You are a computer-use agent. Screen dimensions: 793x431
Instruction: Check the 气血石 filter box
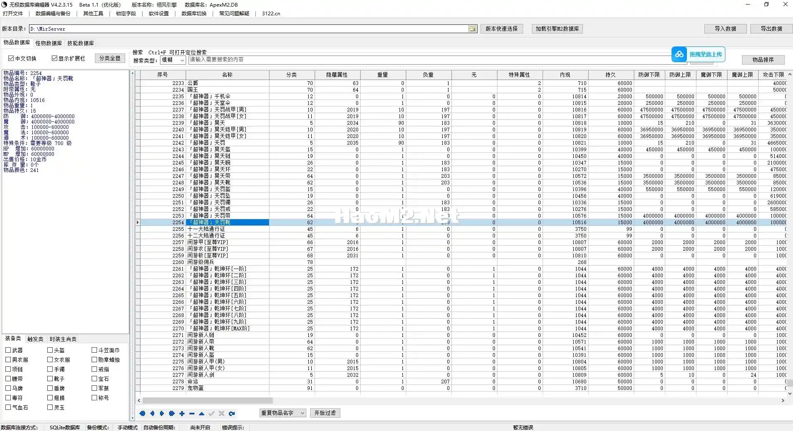point(8,407)
